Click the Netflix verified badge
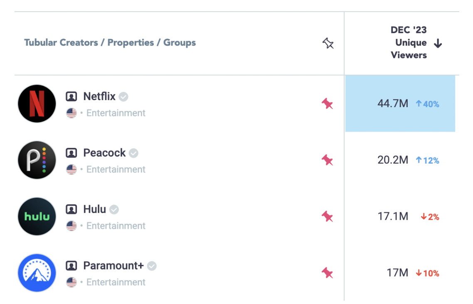Viewport: 473px width, 304px height. tap(123, 97)
